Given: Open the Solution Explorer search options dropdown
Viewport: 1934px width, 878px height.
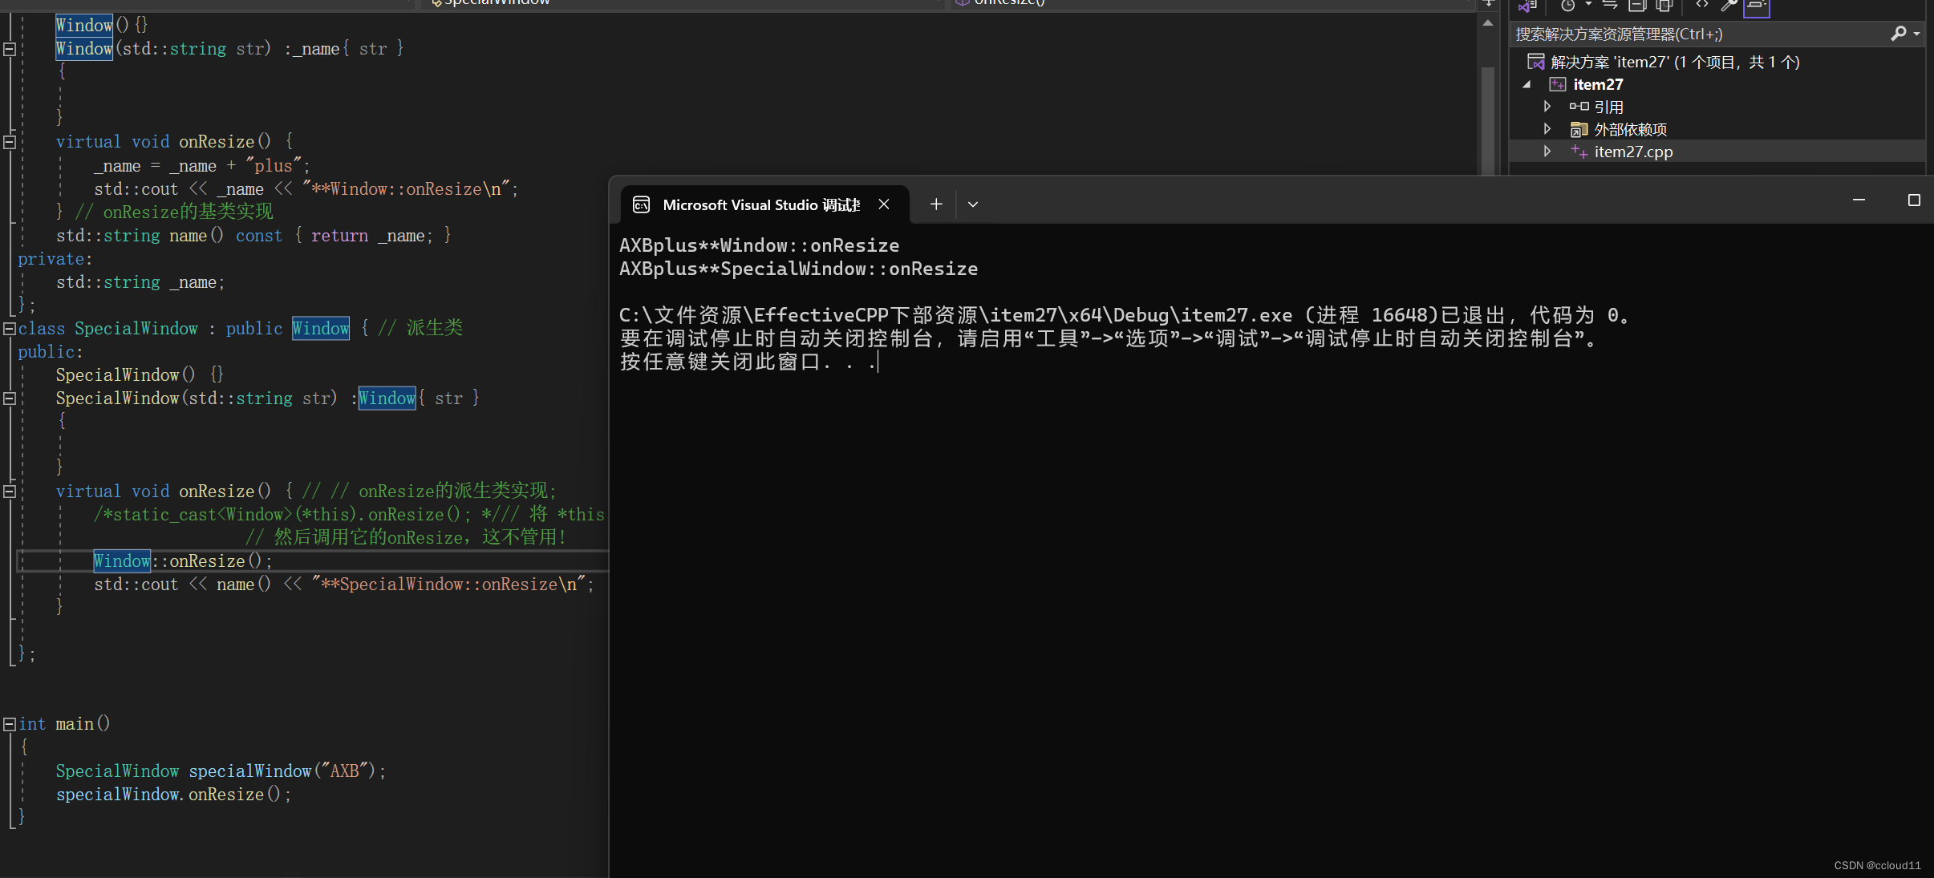Looking at the screenshot, I should [1917, 34].
